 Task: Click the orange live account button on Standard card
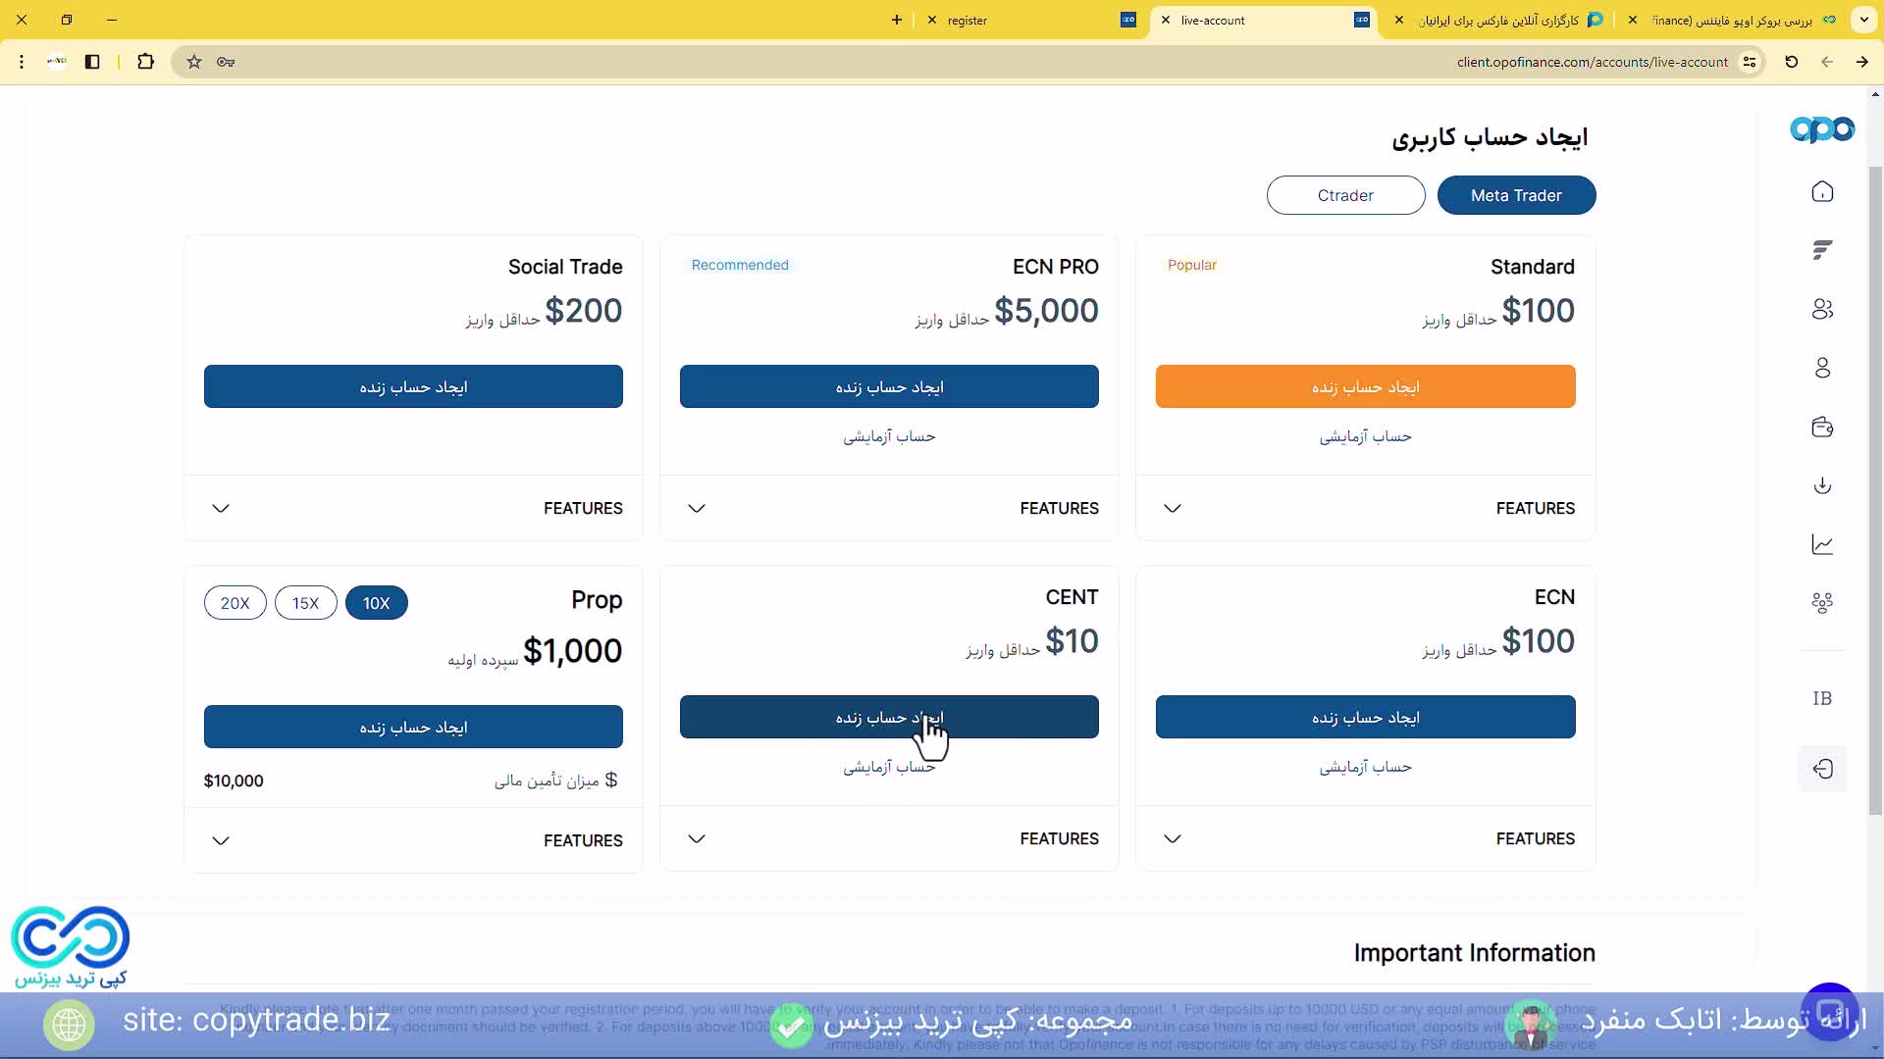1365,386
